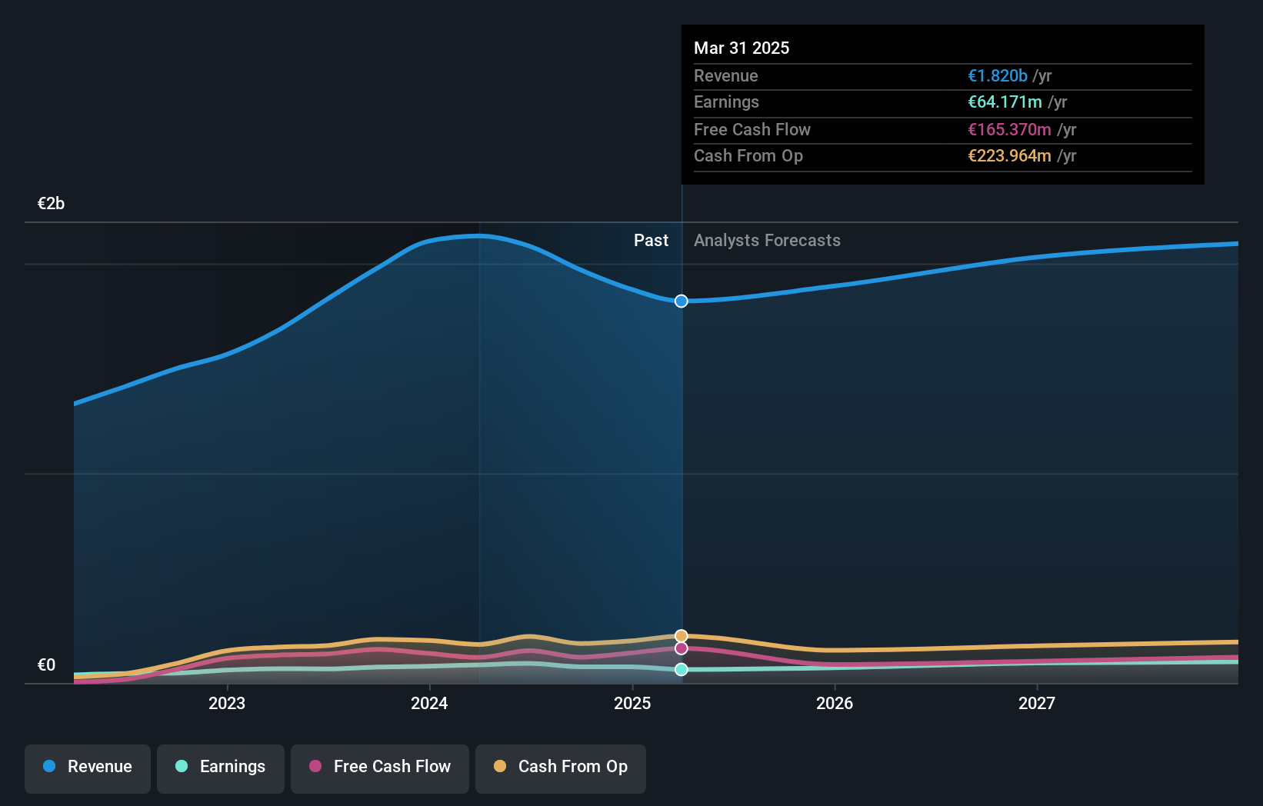Click the €0 y-axis label
Viewport: 1263px width, 806px height.
(x=46, y=664)
